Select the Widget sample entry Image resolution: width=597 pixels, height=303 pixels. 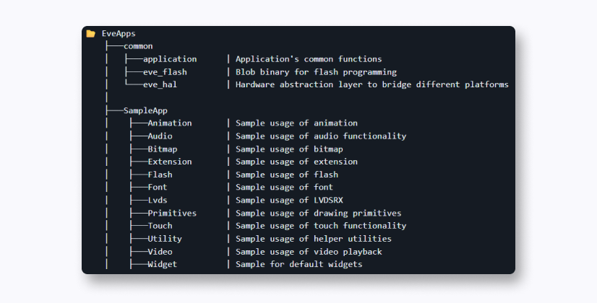pyautogui.click(x=162, y=265)
